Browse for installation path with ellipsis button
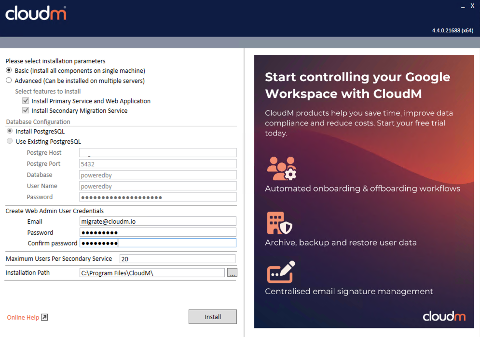Viewport: 480px width, 337px height. (233, 273)
